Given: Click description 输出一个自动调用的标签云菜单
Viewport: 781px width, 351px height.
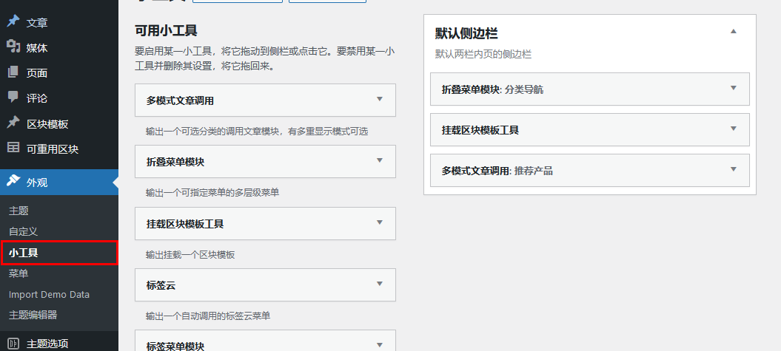Looking at the screenshot, I should [208, 316].
